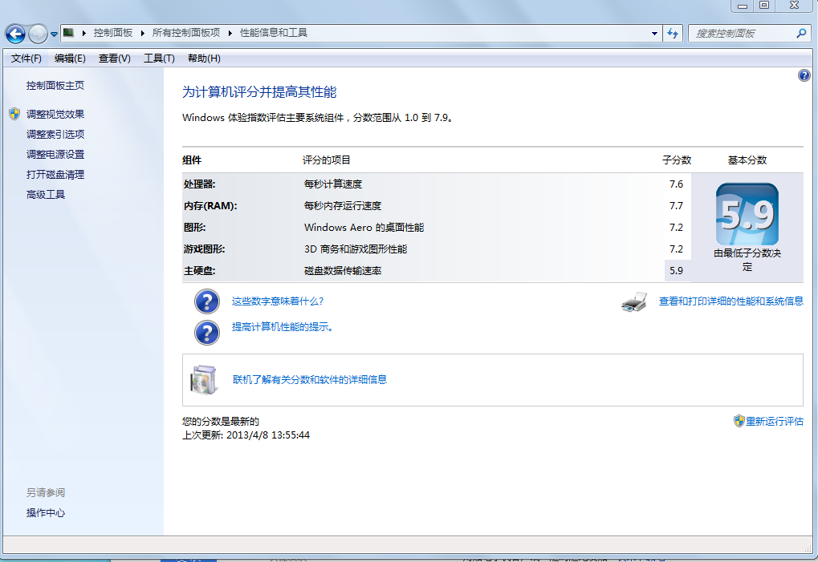Image resolution: width=818 pixels, height=562 pixels.
Task: Open 打开磁盘清理 link
Action: tap(55, 175)
